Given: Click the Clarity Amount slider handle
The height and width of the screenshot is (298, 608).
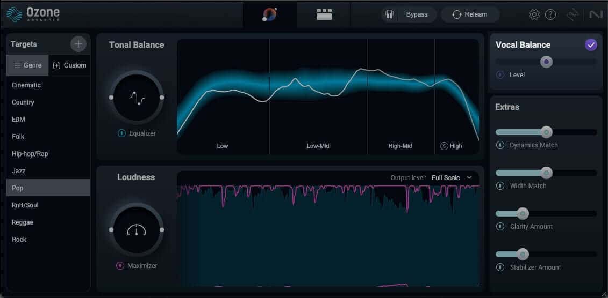Looking at the screenshot, I should click(x=523, y=213).
